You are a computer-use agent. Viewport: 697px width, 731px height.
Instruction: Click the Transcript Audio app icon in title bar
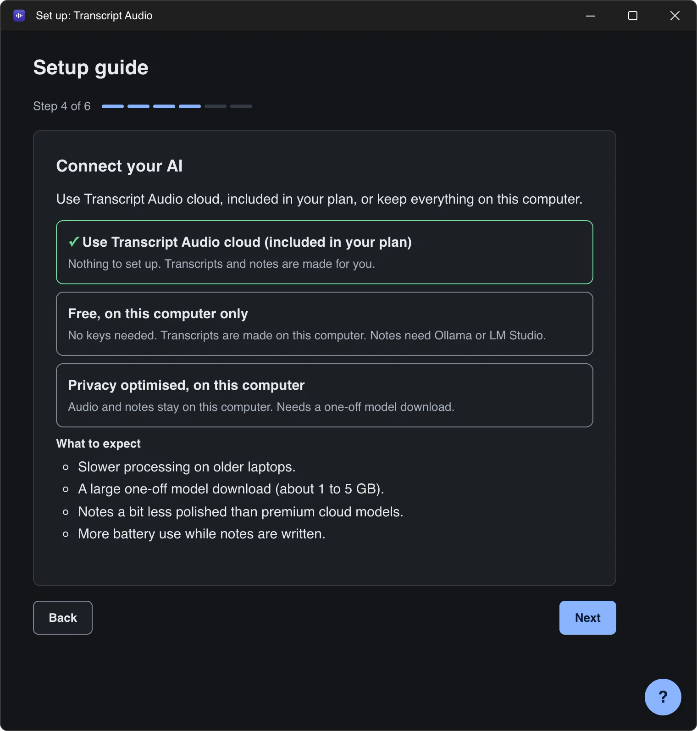click(x=19, y=16)
